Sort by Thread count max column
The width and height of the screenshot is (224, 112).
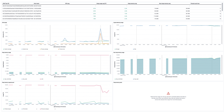pos(195,3)
